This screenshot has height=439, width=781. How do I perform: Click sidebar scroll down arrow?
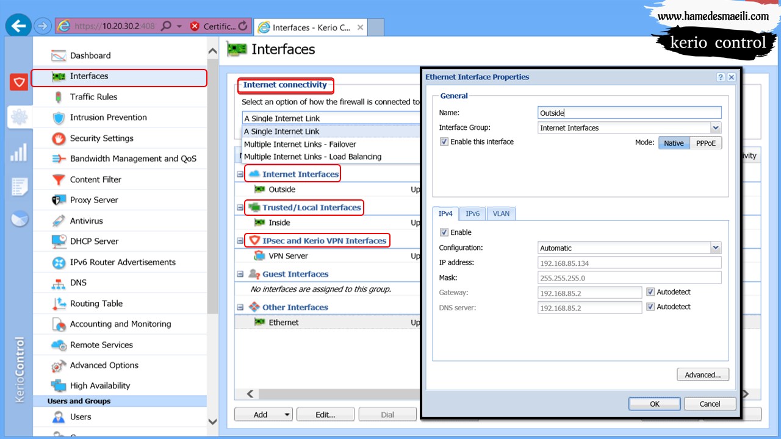(x=213, y=421)
